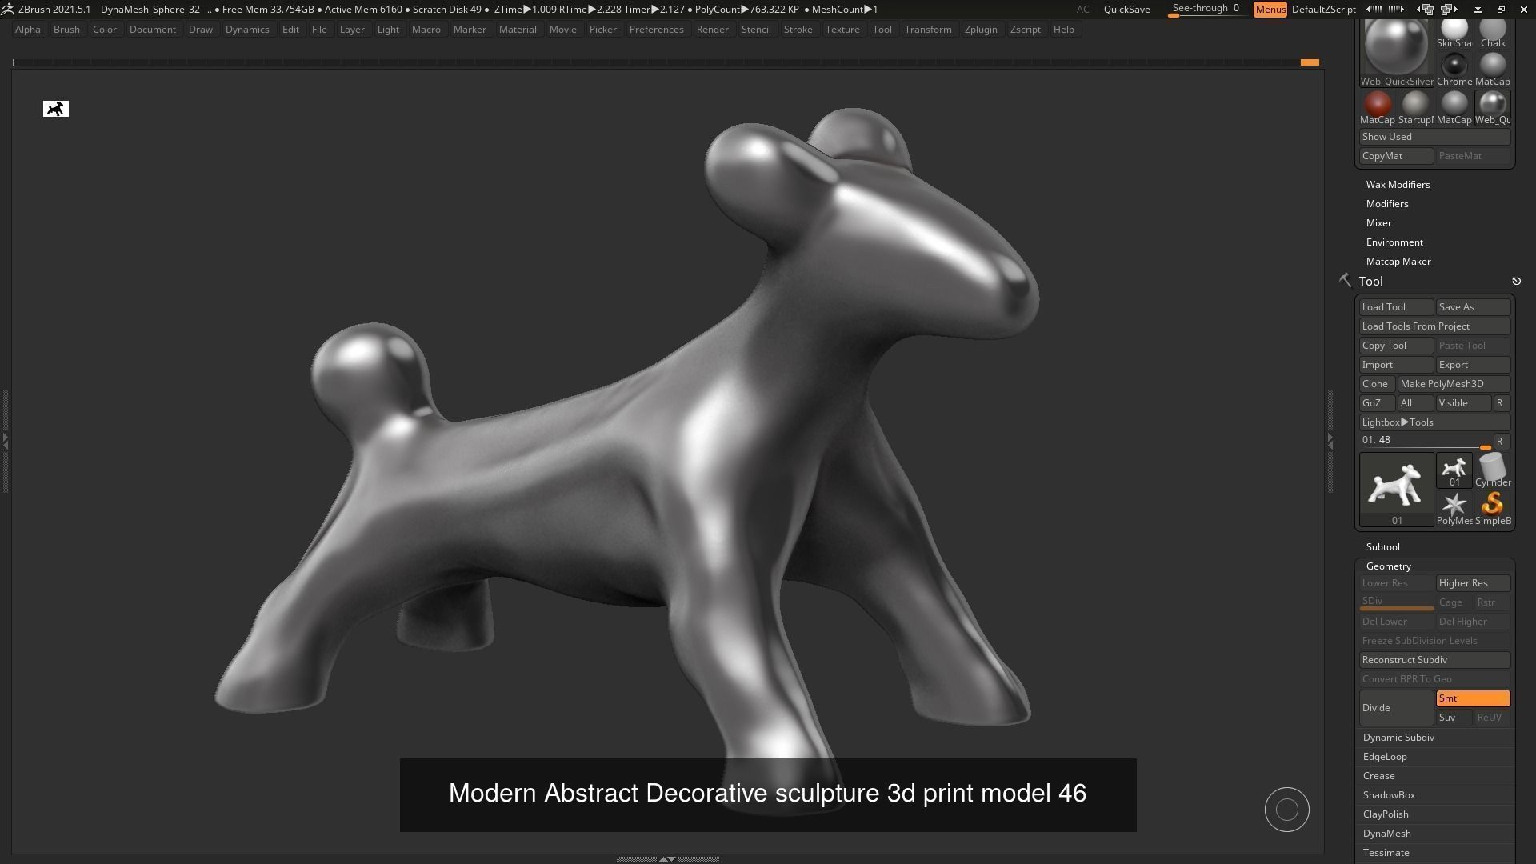Expand the DynaMesh section
Image resolution: width=1536 pixels, height=864 pixels.
pyautogui.click(x=1386, y=834)
